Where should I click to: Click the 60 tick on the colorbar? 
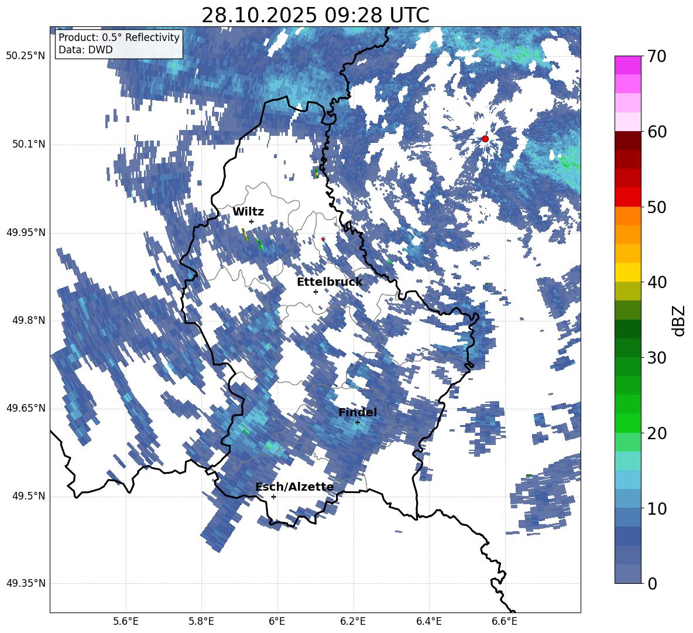point(657,132)
